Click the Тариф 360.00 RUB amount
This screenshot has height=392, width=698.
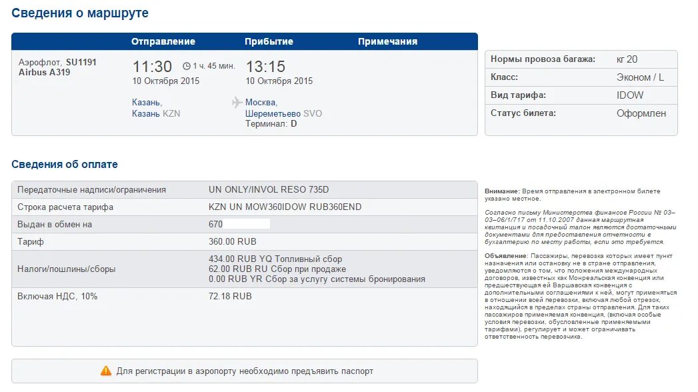pos(232,242)
